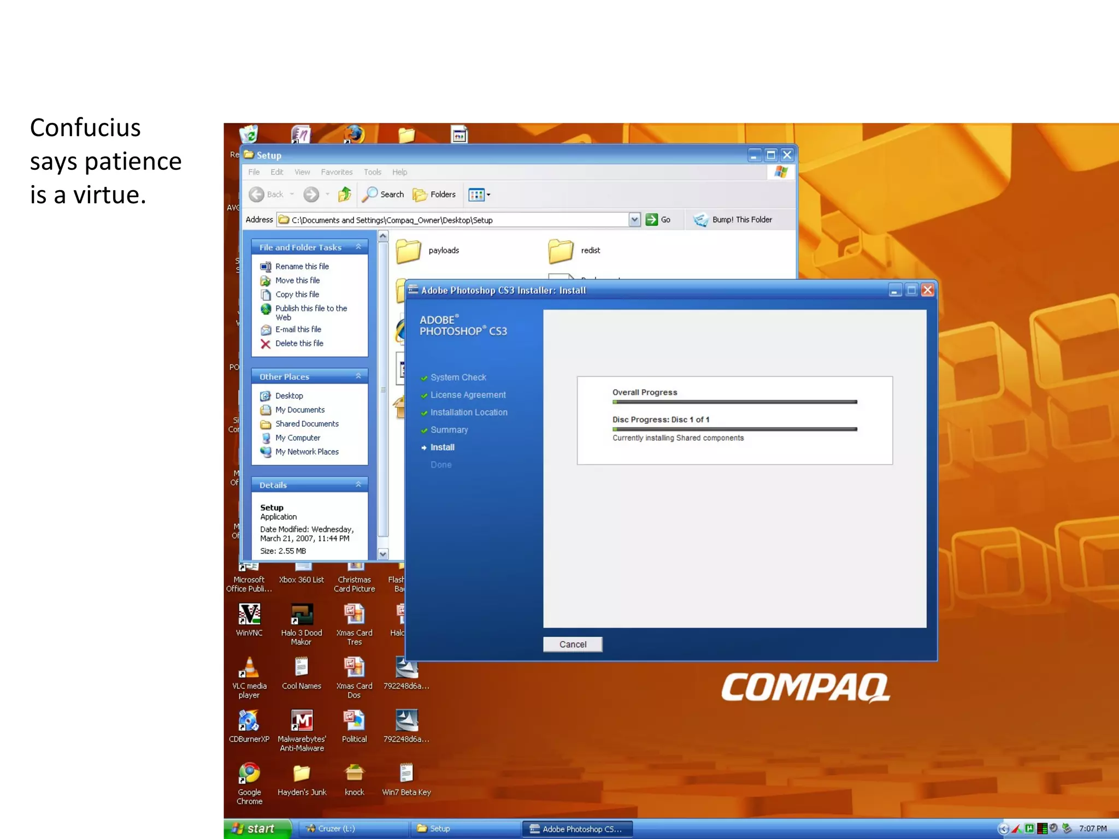
Task: Click Back button in Setup window
Action: 266,194
